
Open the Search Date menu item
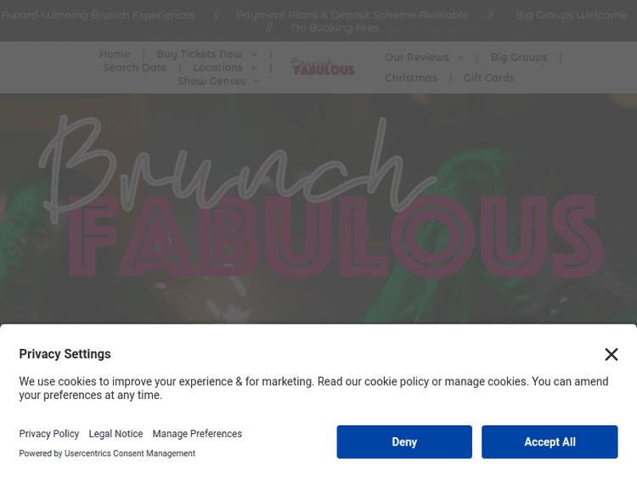pyautogui.click(x=135, y=68)
